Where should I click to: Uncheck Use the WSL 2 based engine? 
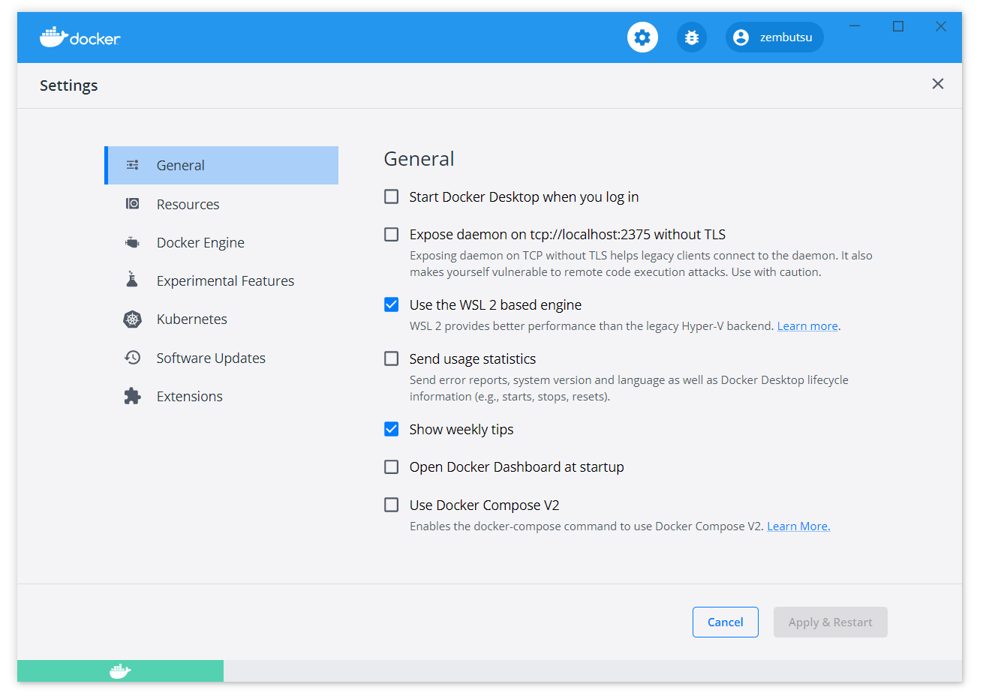click(x=392, y=304)
